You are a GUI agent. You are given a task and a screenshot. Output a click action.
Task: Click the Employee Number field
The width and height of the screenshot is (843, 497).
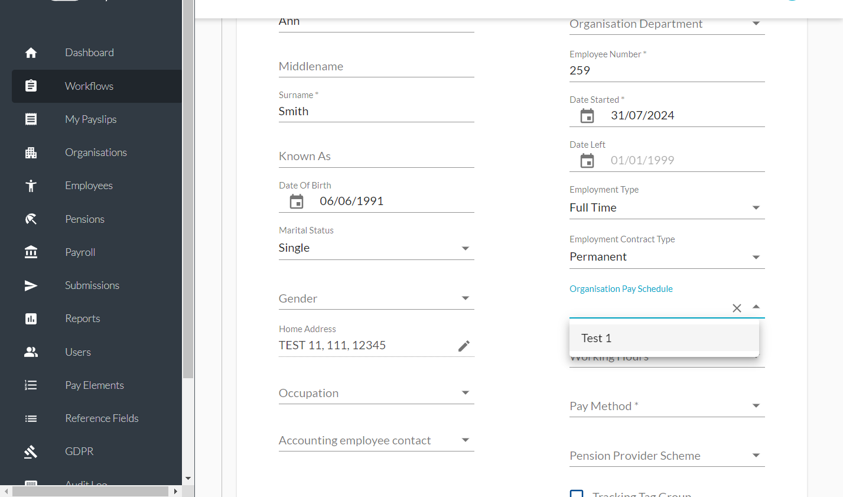[667, 70]
